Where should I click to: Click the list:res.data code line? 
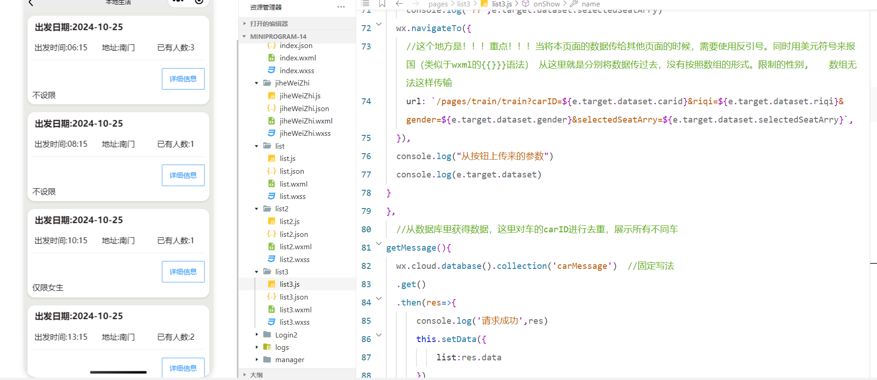point(469,358)
